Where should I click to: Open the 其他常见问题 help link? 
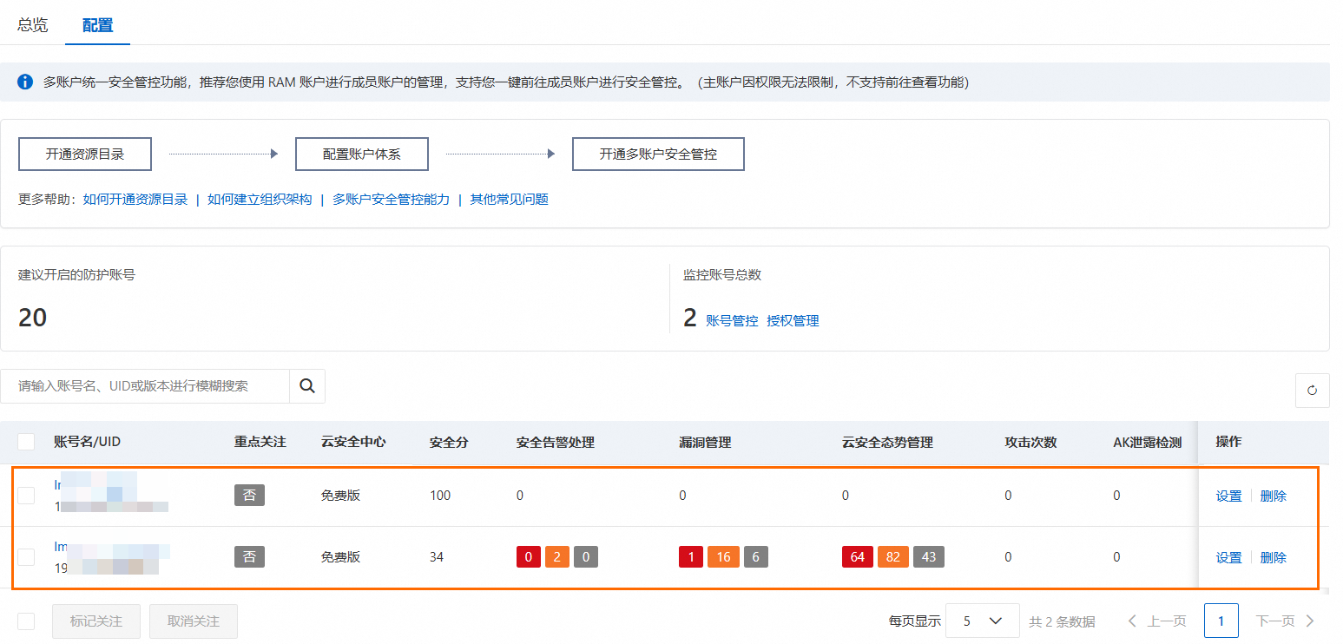click(510, 200)
